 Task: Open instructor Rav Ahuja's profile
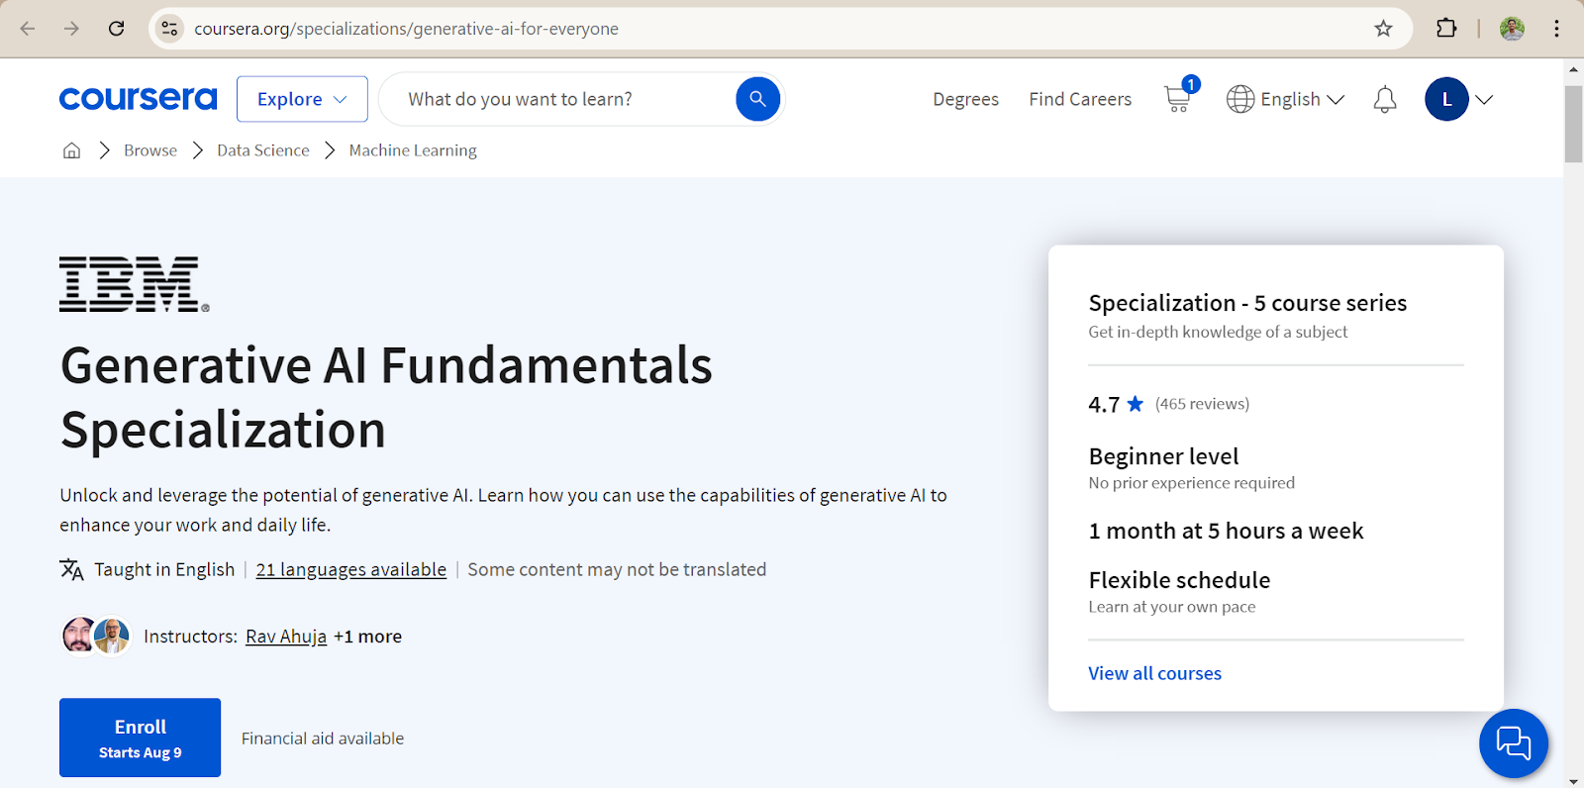pyautogui.click(x=286, y=637)
